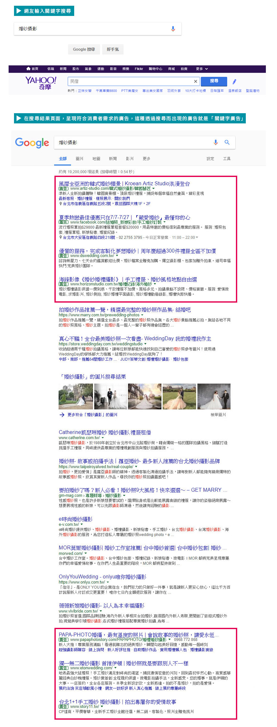Open the OnlyYouWedding result title
277x727 pixels.
[x=103, y=576]
